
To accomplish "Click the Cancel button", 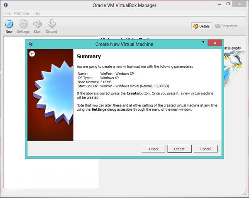I will (205, 149).
